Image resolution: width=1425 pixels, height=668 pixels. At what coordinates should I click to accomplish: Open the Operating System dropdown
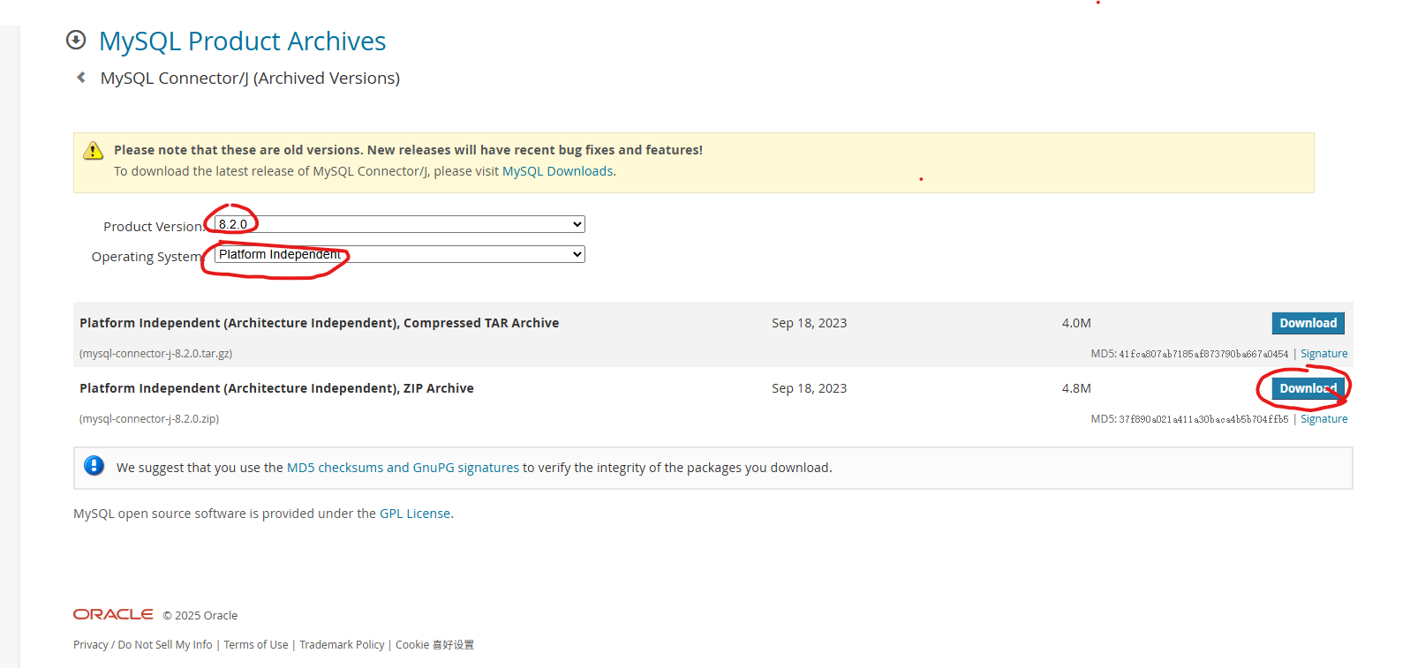click(x=399, y=254)
